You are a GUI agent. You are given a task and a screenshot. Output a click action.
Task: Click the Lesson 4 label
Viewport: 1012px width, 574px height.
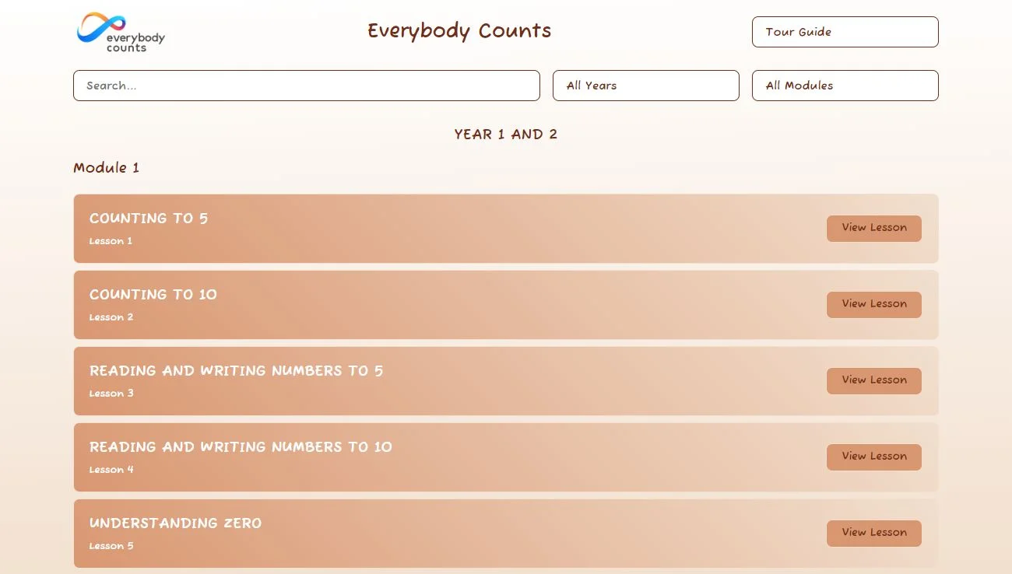coord(111,469)
